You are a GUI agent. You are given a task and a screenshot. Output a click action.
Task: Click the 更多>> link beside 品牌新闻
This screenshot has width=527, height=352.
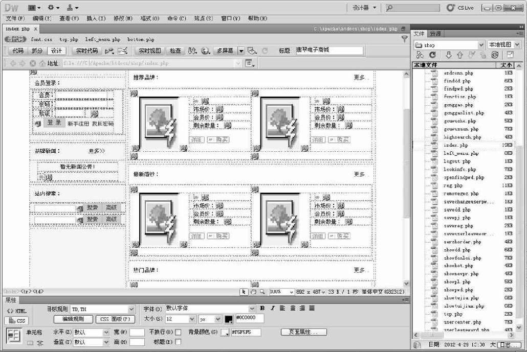coord(97,151)
